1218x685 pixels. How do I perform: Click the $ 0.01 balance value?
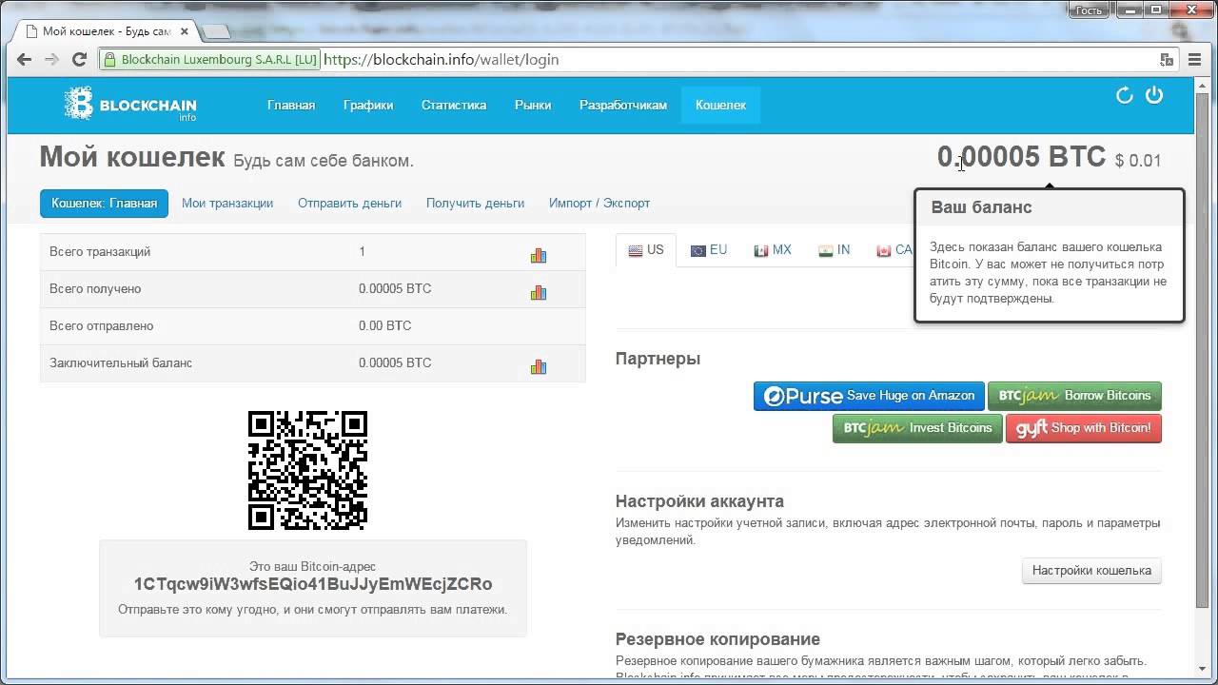point(1138,161)
